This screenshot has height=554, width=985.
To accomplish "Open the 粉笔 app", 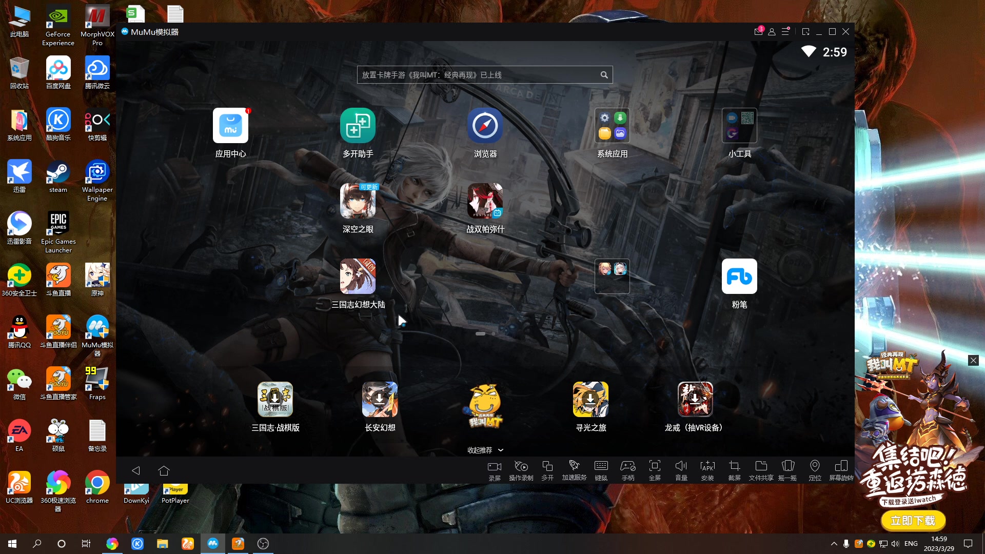I will point(739,276).
